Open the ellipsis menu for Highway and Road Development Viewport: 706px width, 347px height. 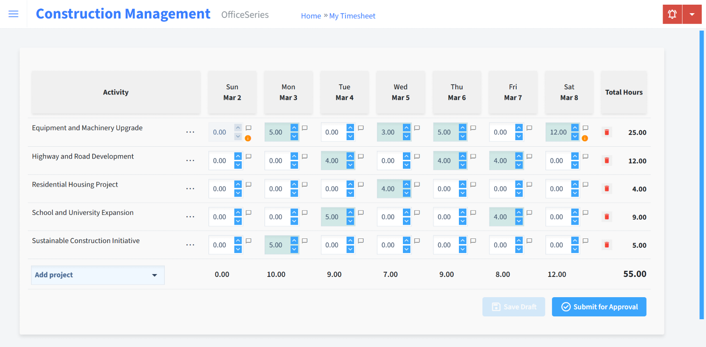click(x=190, y=160)
